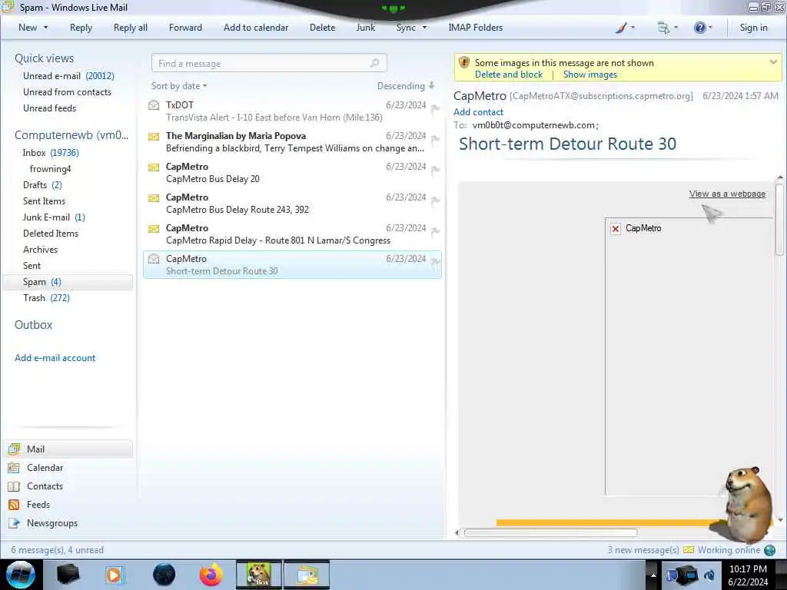Expand the image warning bar chevron
This screenshot has width=787, height=590.
pos(773,62)
